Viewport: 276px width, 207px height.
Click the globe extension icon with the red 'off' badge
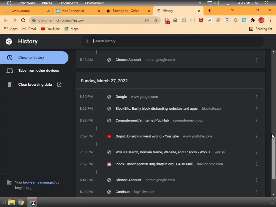(167, 20)
